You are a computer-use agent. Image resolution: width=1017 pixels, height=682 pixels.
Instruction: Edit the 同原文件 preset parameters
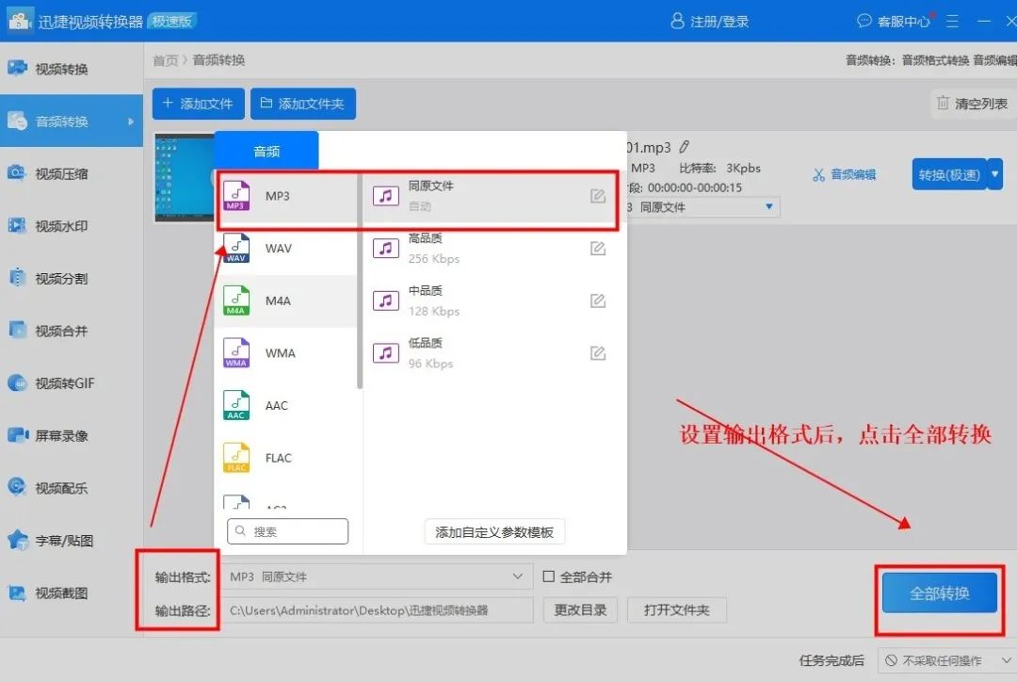pyautogui.click(x=597, y=196)
